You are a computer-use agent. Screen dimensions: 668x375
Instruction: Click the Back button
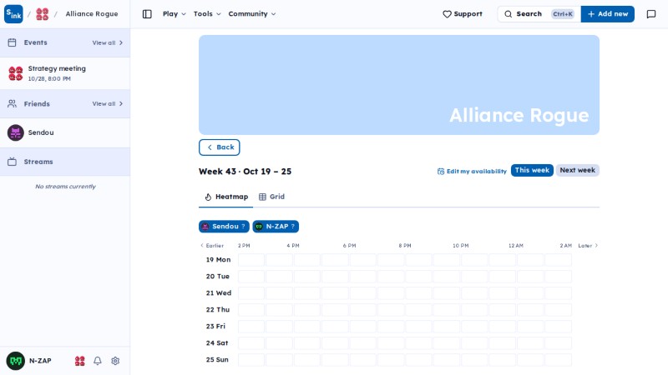coord(220,147)
